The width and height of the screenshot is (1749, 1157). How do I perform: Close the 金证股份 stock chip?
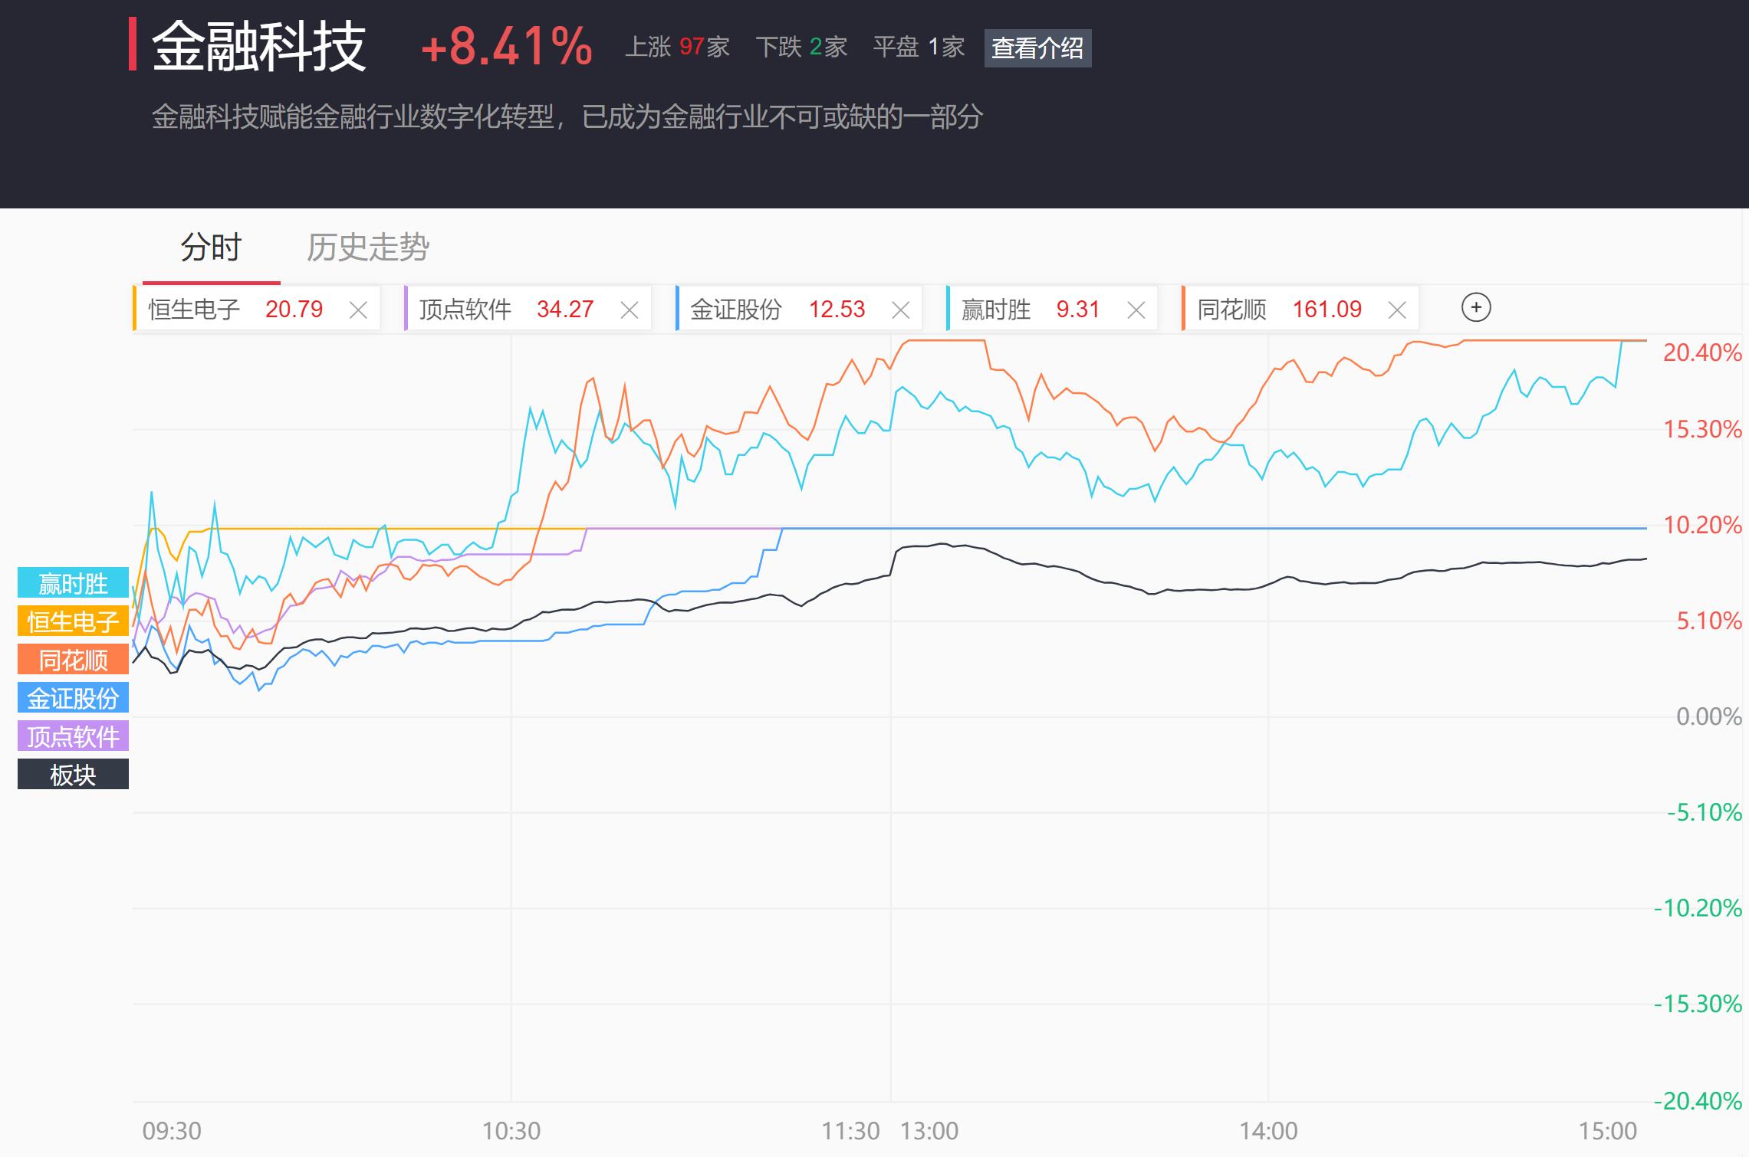[901, 310]
